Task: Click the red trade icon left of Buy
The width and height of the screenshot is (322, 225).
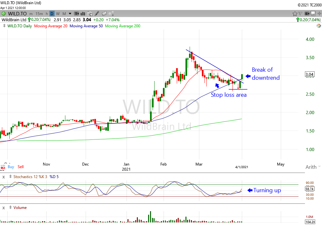Action: pyautogui.click(x=3, y=167)
